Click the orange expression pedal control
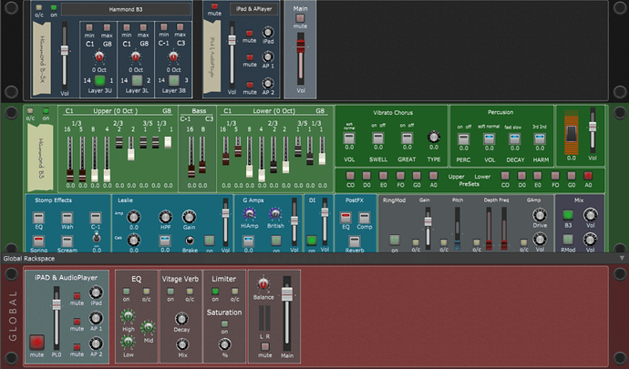 [x=572, y=134]
